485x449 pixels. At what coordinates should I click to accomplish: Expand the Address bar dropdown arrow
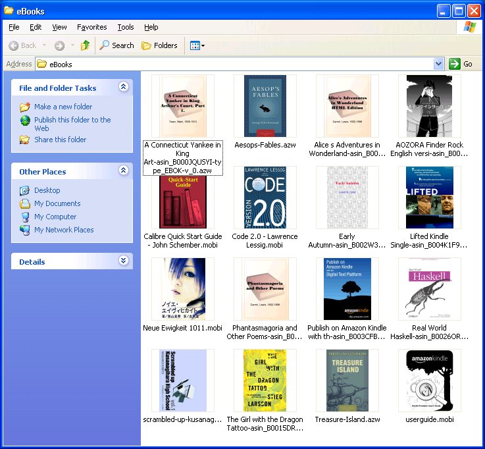coord(439,64)
